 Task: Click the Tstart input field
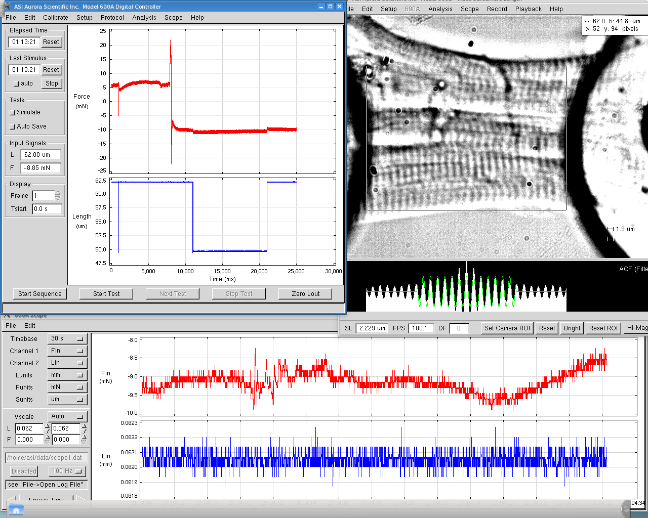(x=47, y=209)
